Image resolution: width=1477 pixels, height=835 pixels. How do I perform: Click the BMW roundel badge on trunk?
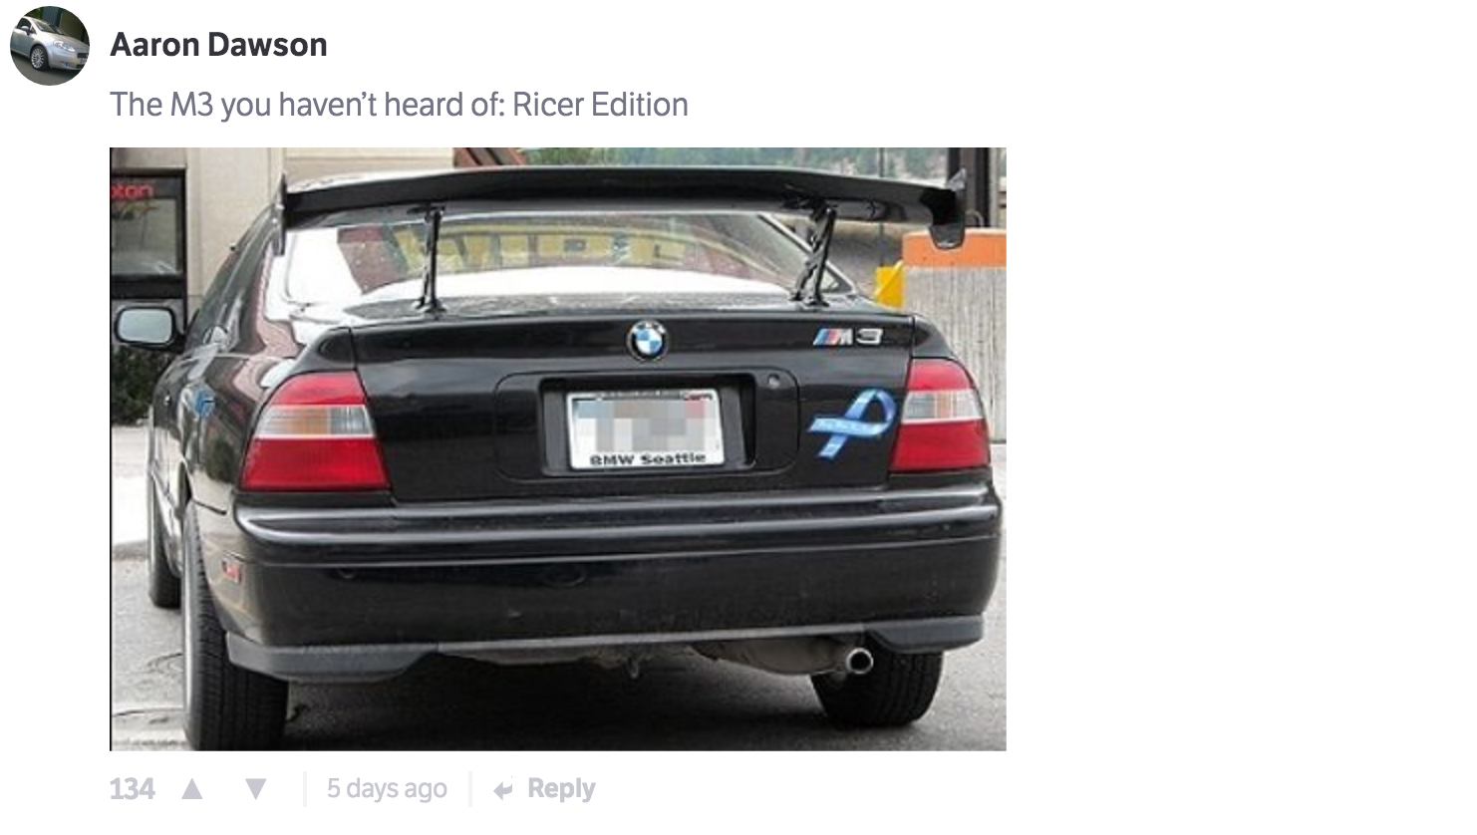[x=647, y=341]
